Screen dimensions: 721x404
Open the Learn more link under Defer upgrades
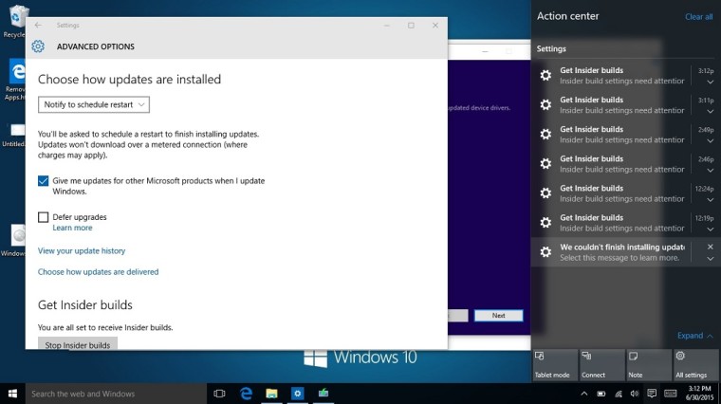click(x=72, y=228)
